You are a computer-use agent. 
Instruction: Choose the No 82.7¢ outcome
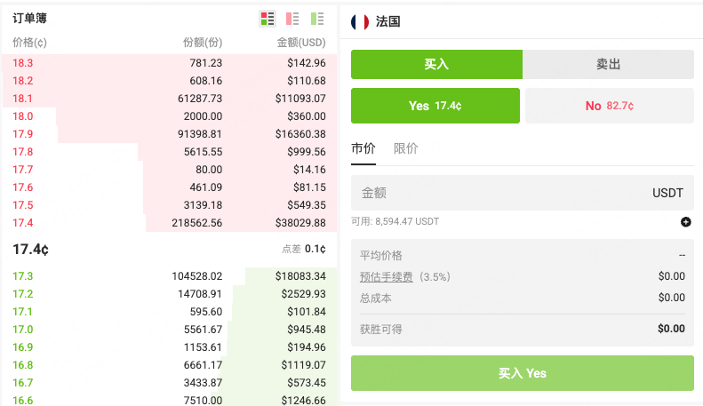(x=610, y=106)
